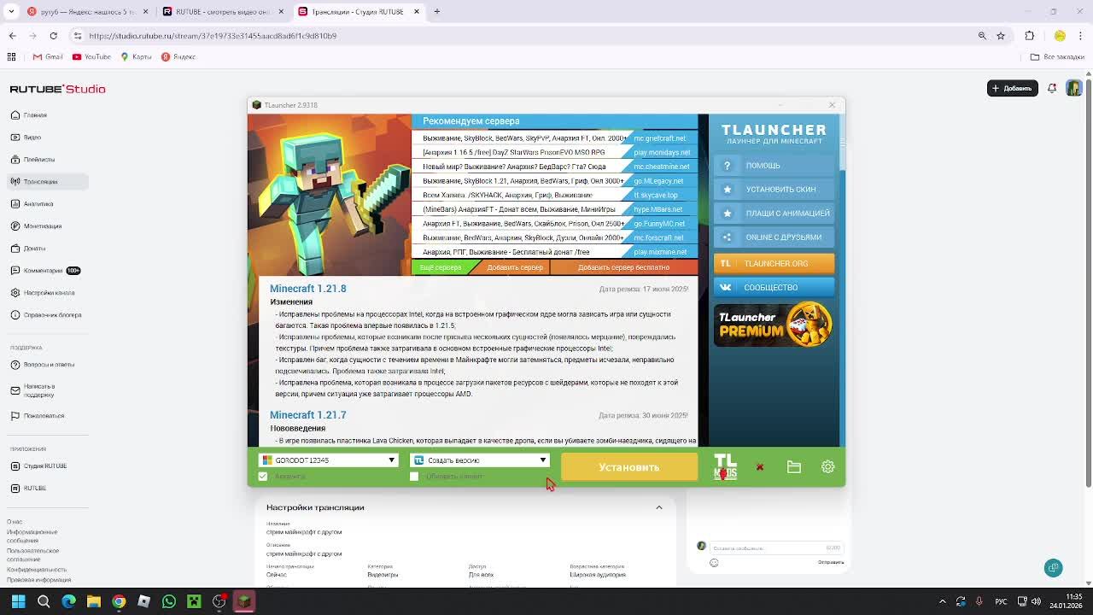
Task: Open File Explorer from the taskbar
Action: pos(94,601)
